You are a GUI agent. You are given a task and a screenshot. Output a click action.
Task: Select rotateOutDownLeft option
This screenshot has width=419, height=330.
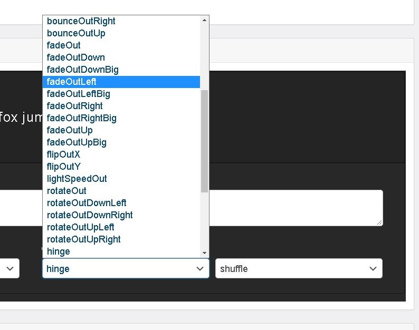tap(87, 203)
